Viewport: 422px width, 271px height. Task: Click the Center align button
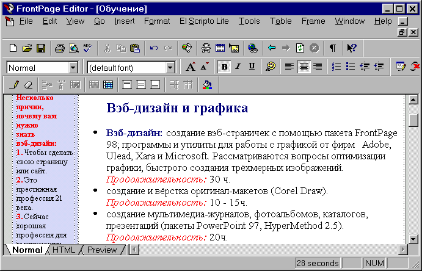tap(304, 67)
